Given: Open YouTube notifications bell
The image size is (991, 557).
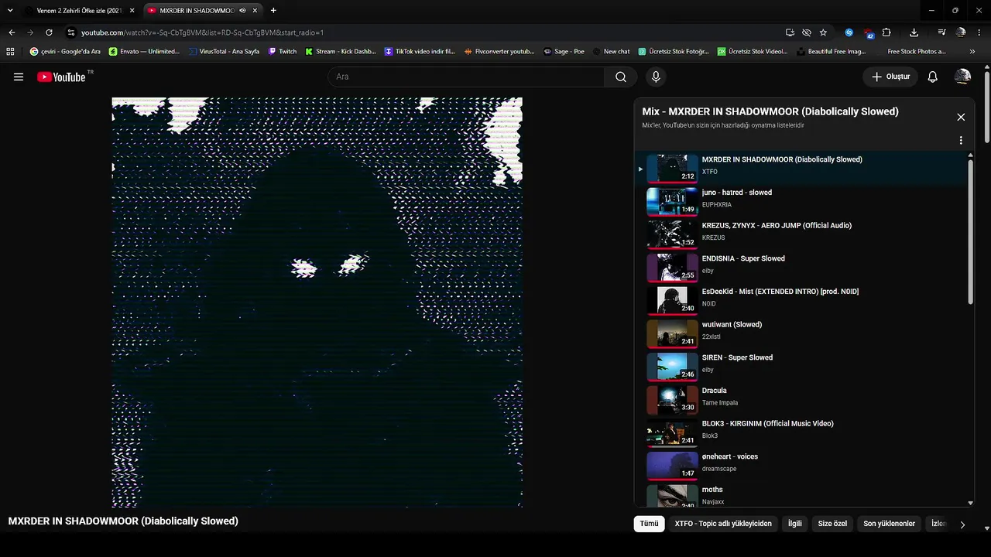Looking at the screenshot, I should [x=933, y=77].
